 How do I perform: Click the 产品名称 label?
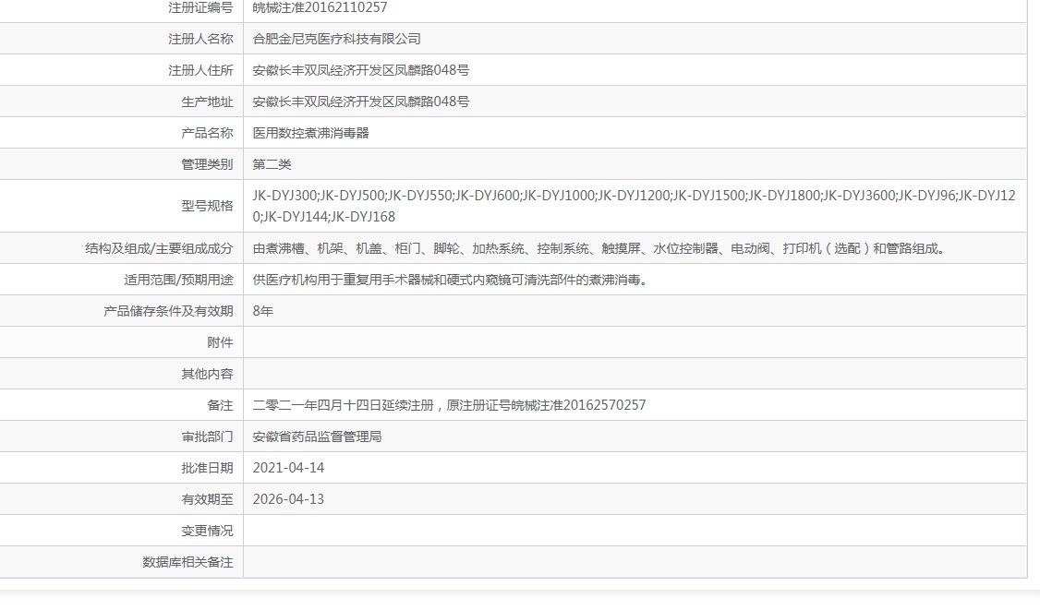(207, 133)
